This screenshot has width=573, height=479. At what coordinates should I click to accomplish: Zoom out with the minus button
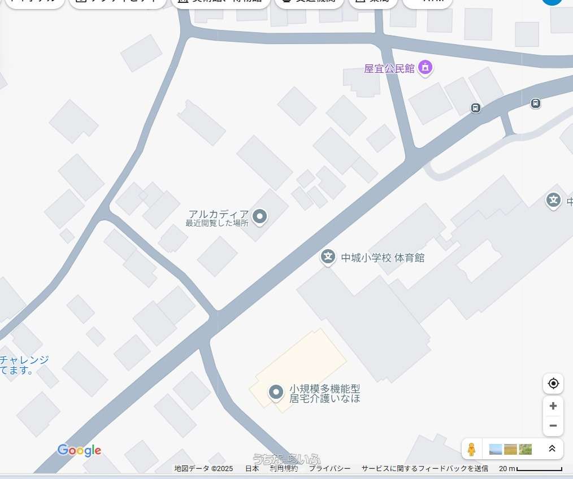[553, 426]
